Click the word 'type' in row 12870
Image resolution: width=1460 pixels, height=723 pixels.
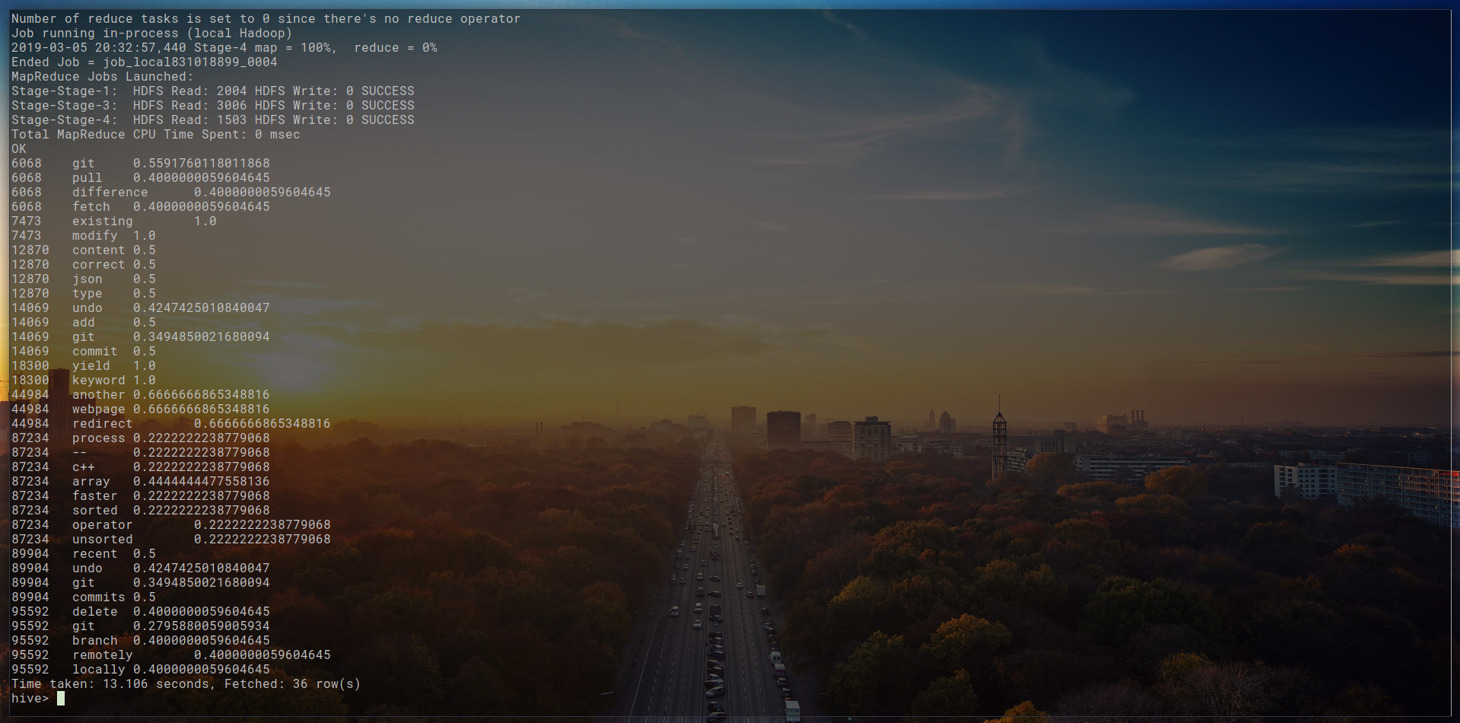pos(87,293)
